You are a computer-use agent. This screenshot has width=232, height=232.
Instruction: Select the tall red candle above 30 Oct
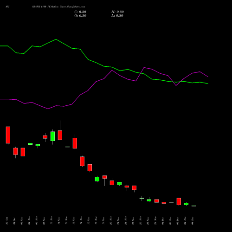tap(8, 135)
